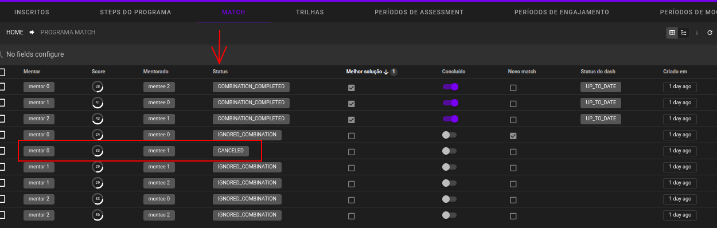The width and height of the screenshot is (717, 228).
Task: Uncheck Melhor solução for mentor 2 / mentee 1
Action: [352, 120]
